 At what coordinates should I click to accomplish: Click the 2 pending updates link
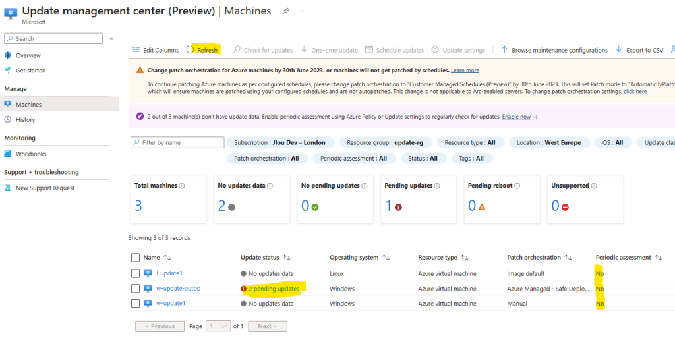[x=274, y=289]
